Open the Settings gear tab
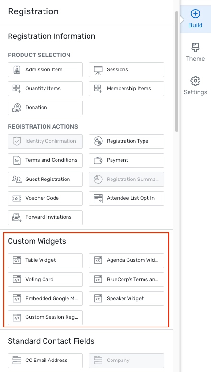The height and width of the screenshot is (372, 211). click(195, 86)
